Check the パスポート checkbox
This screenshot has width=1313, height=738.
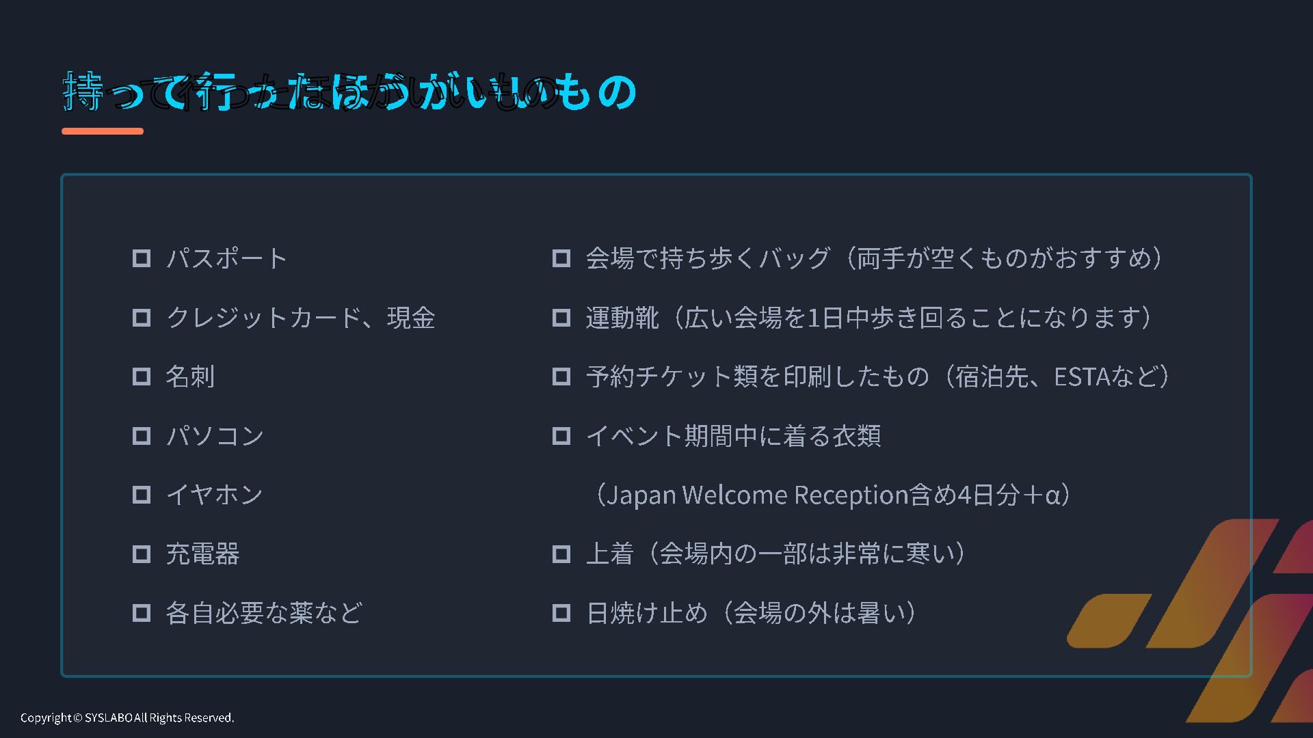coord(142,258)
